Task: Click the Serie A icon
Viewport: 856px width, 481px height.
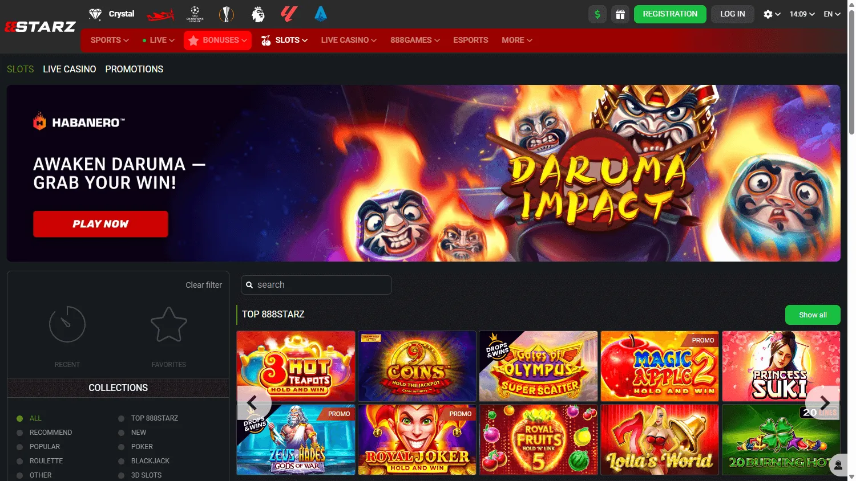Action: point(321,14)
